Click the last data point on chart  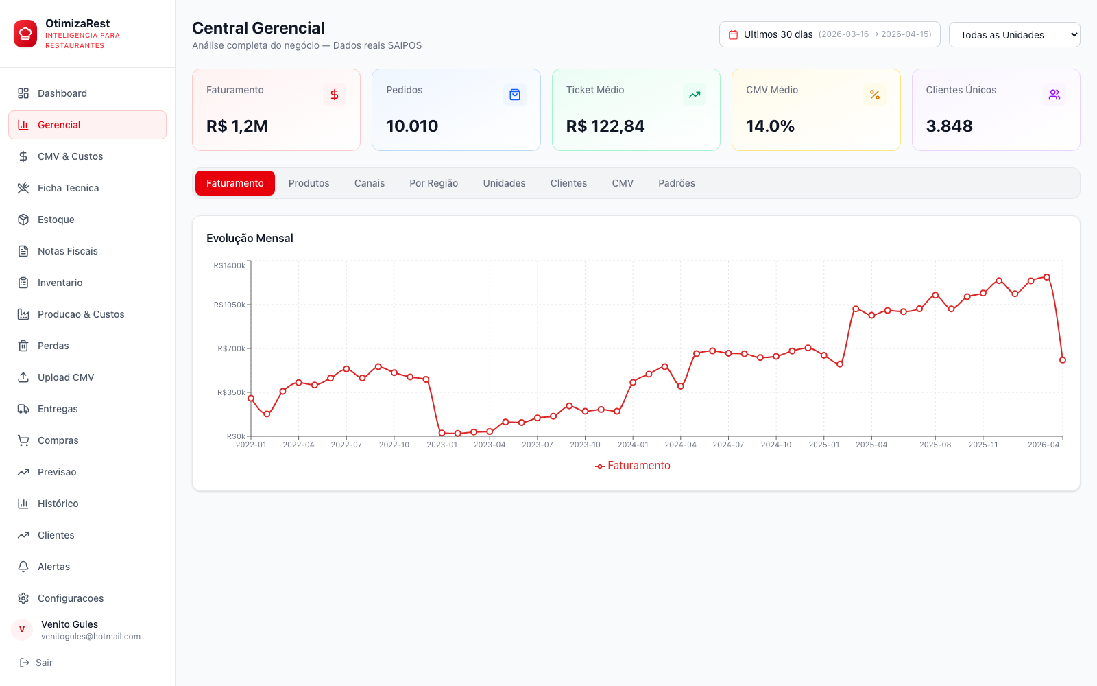point(1063,360)
